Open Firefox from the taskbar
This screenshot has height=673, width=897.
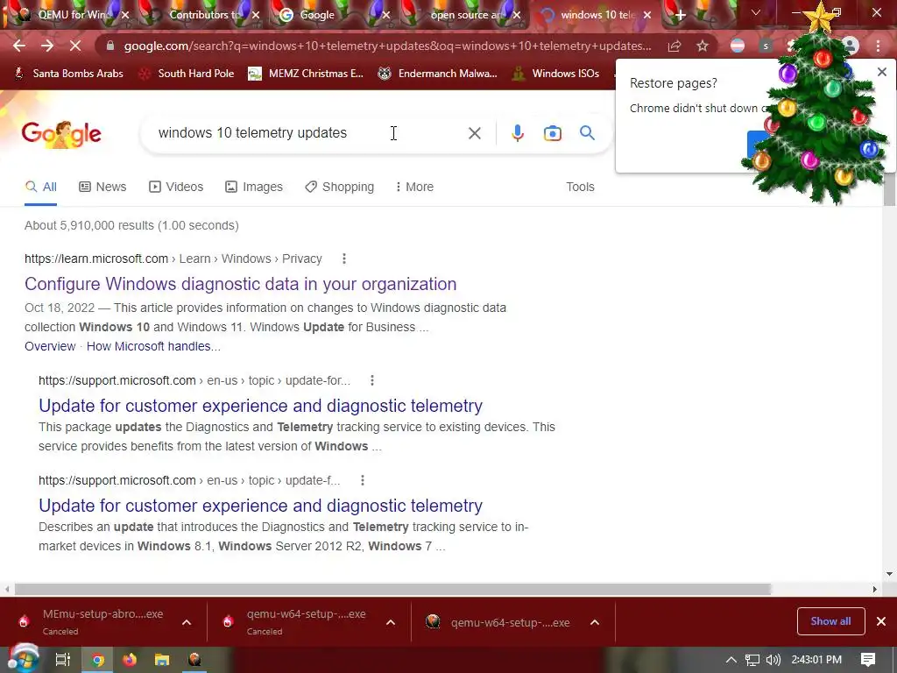[130, 660]
